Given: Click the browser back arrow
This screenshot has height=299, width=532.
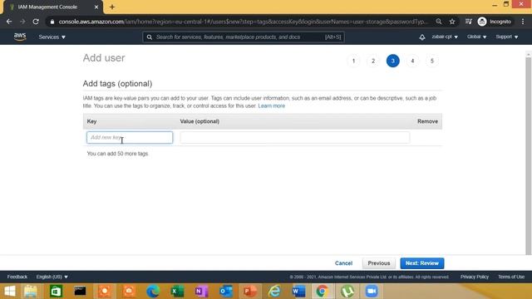Looking at the screenshot, I should [9, 22].
